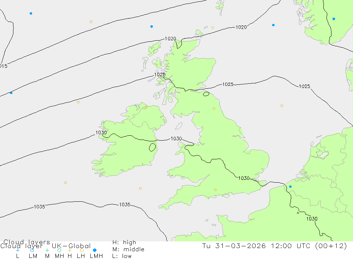Select the blue marker right of North Sea 1020 label
The image size is (353, 259).
pyautogui.click(x=273, y=25)
